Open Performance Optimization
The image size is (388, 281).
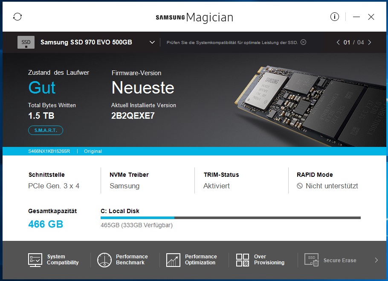point(191,260)
